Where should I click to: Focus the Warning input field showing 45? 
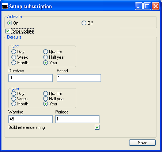[x=30, y=119]
